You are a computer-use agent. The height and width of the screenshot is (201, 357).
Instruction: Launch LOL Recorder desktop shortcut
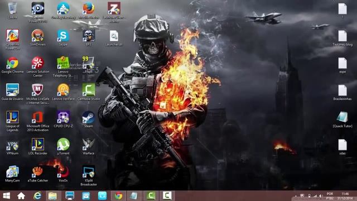[x=38, y=146]
